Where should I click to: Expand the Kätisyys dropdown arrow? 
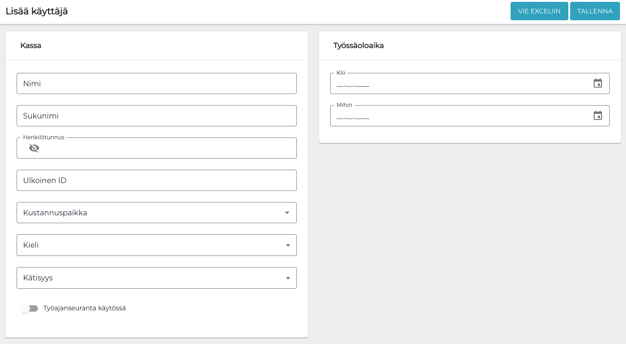(288, 278)
